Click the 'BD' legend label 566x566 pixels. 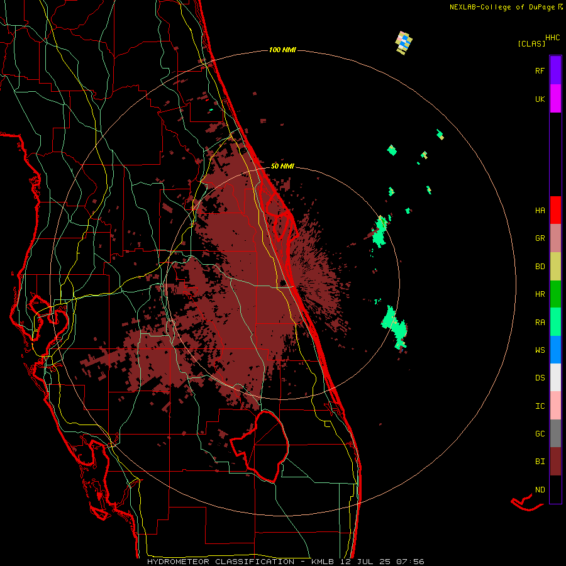[540, 267]
